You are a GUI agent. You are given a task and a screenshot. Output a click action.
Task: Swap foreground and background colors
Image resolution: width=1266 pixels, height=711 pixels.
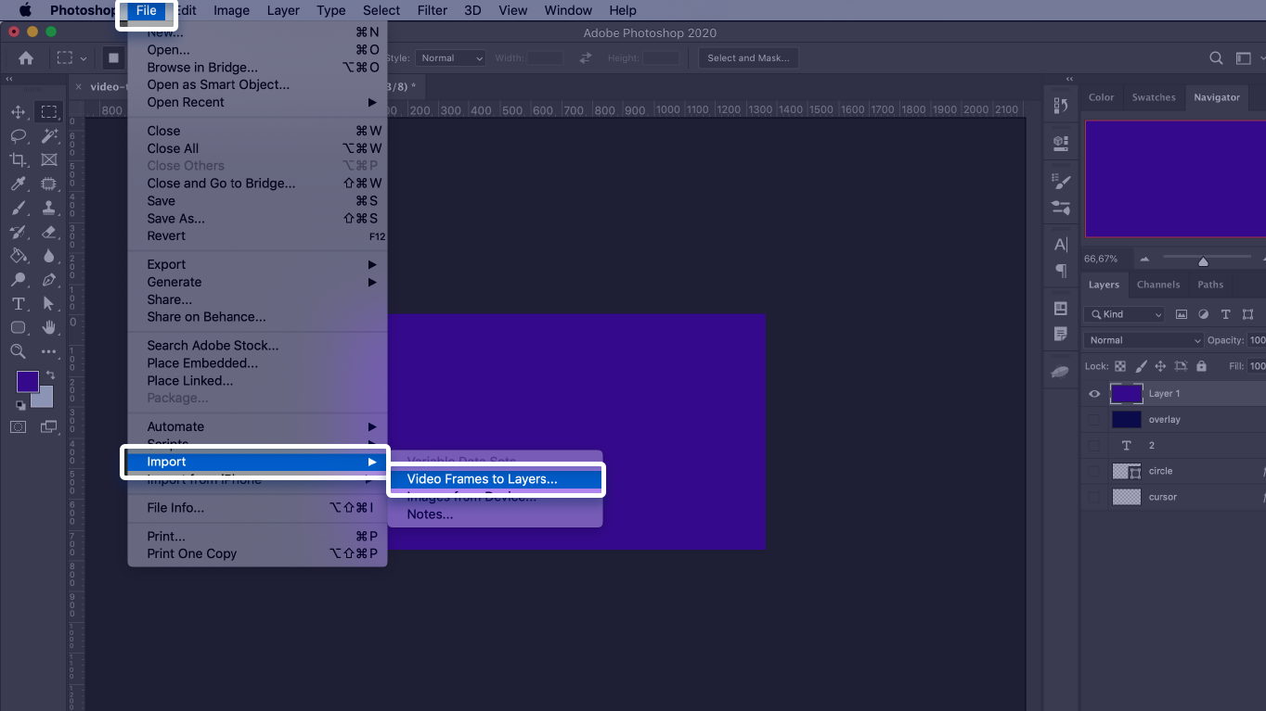tap(50, 375)
